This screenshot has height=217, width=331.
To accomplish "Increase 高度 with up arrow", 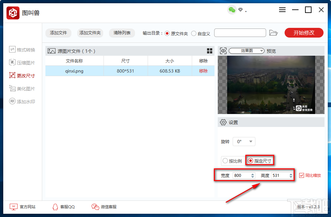I will pos(291,174).
